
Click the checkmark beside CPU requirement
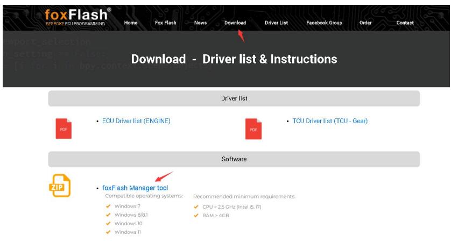[x=196, y=206]
